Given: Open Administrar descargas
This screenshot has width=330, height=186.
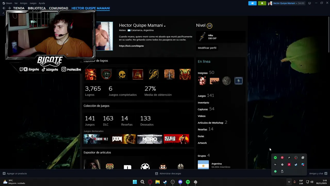Looking at the screenshot, I should click(168, 174).
